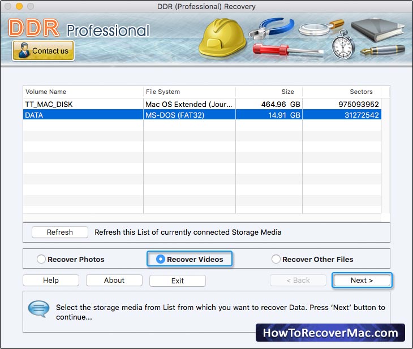Open the About dialog
This screenshot has height=349, width=413.
(x=114, y=280)
